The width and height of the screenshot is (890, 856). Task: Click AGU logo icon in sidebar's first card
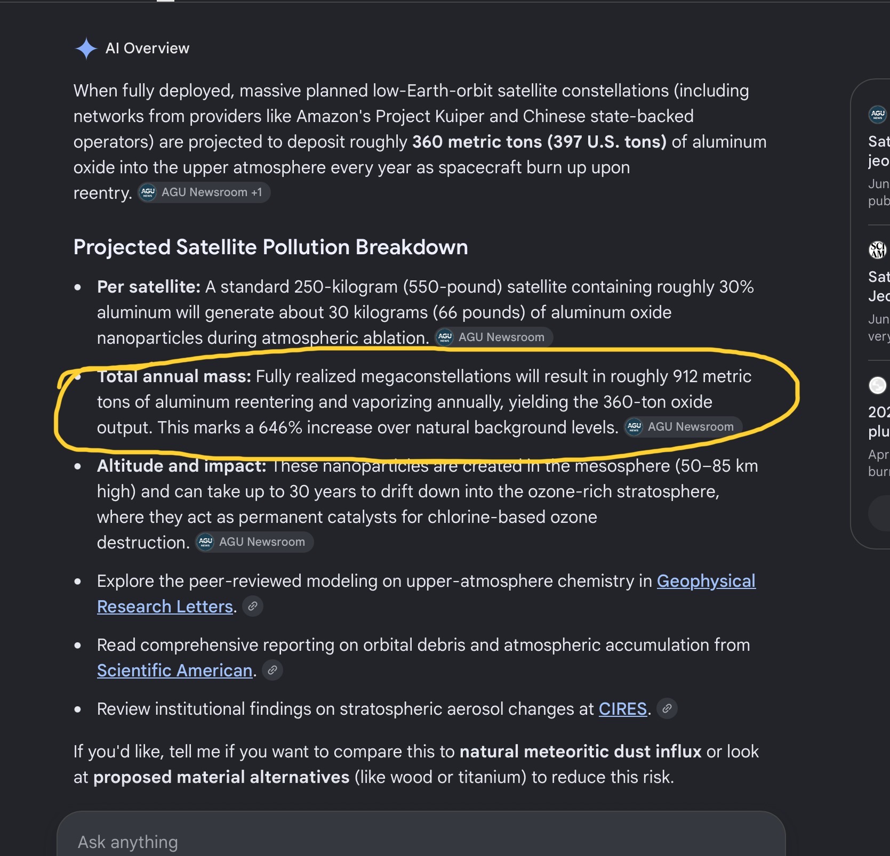point(877,114)
